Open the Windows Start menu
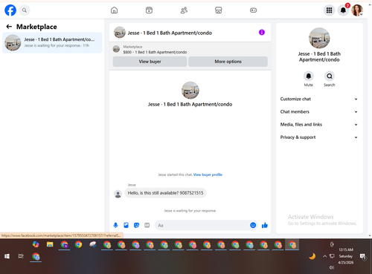Screen dimensions: 372x274 click(x=7, y=256)
